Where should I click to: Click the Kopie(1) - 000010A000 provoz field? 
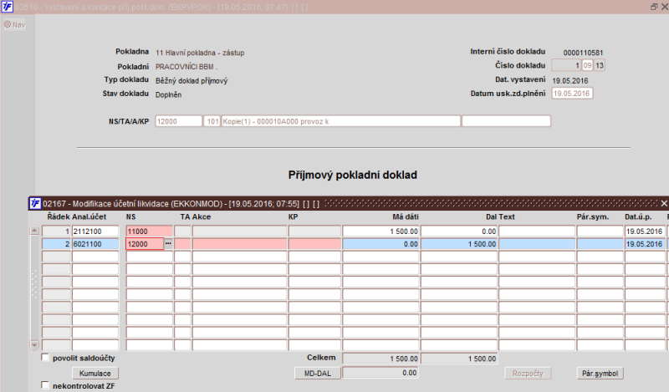pyautogui.click(x=340, y=121)
